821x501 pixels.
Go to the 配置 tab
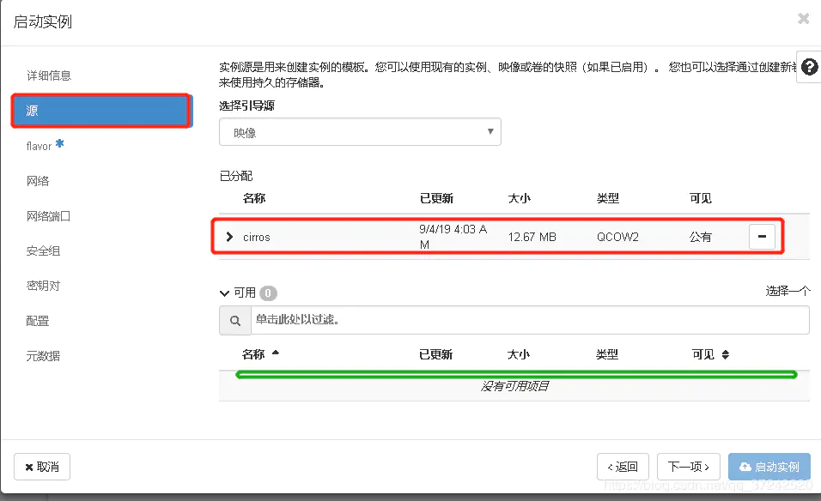pos(38,321)
